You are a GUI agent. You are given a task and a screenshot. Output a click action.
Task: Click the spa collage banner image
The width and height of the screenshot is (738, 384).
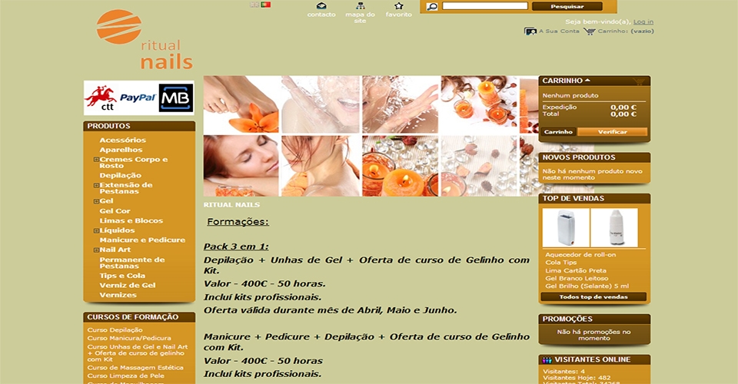click(371, 136)
